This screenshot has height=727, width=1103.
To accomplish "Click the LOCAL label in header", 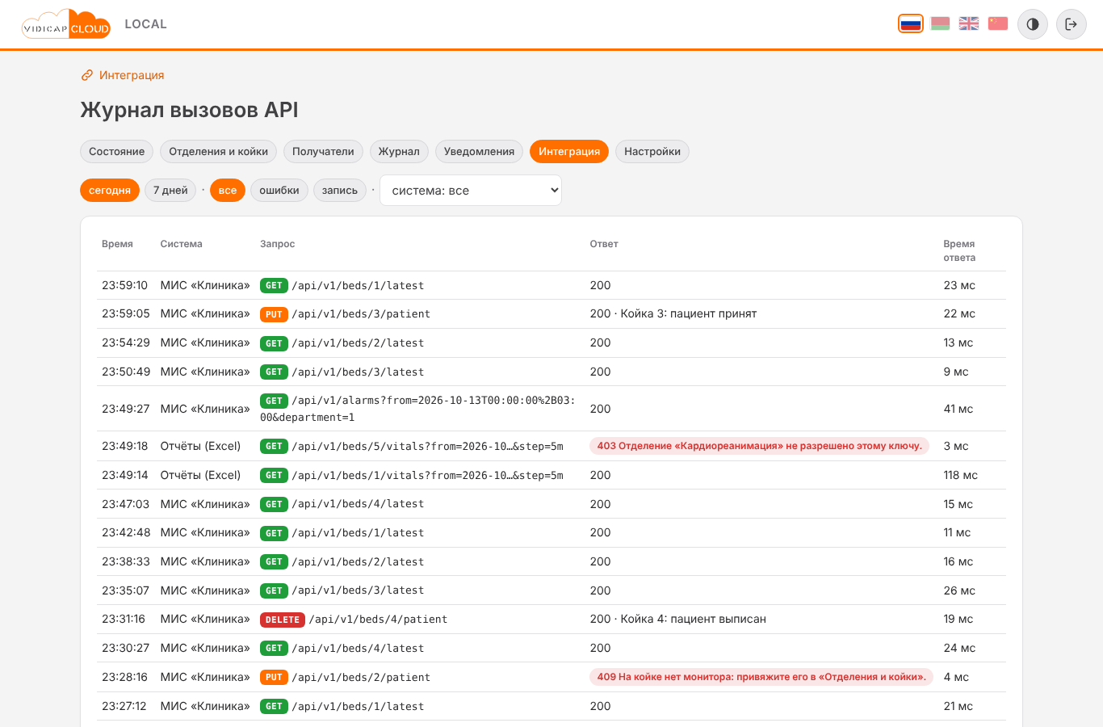I will (x=146, y=24).
